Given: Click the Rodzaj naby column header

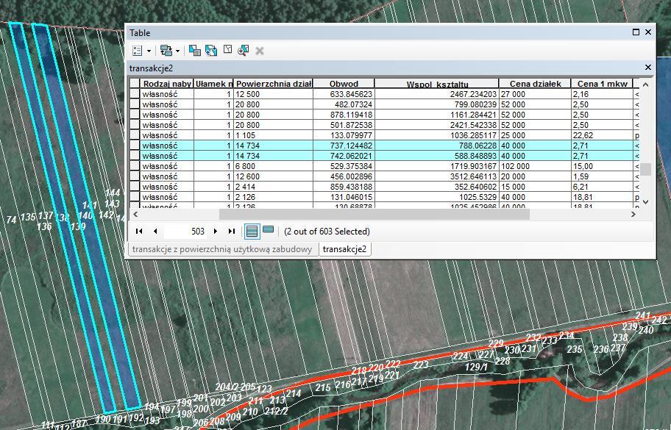Looking at the screenshot, I should 167,84.
